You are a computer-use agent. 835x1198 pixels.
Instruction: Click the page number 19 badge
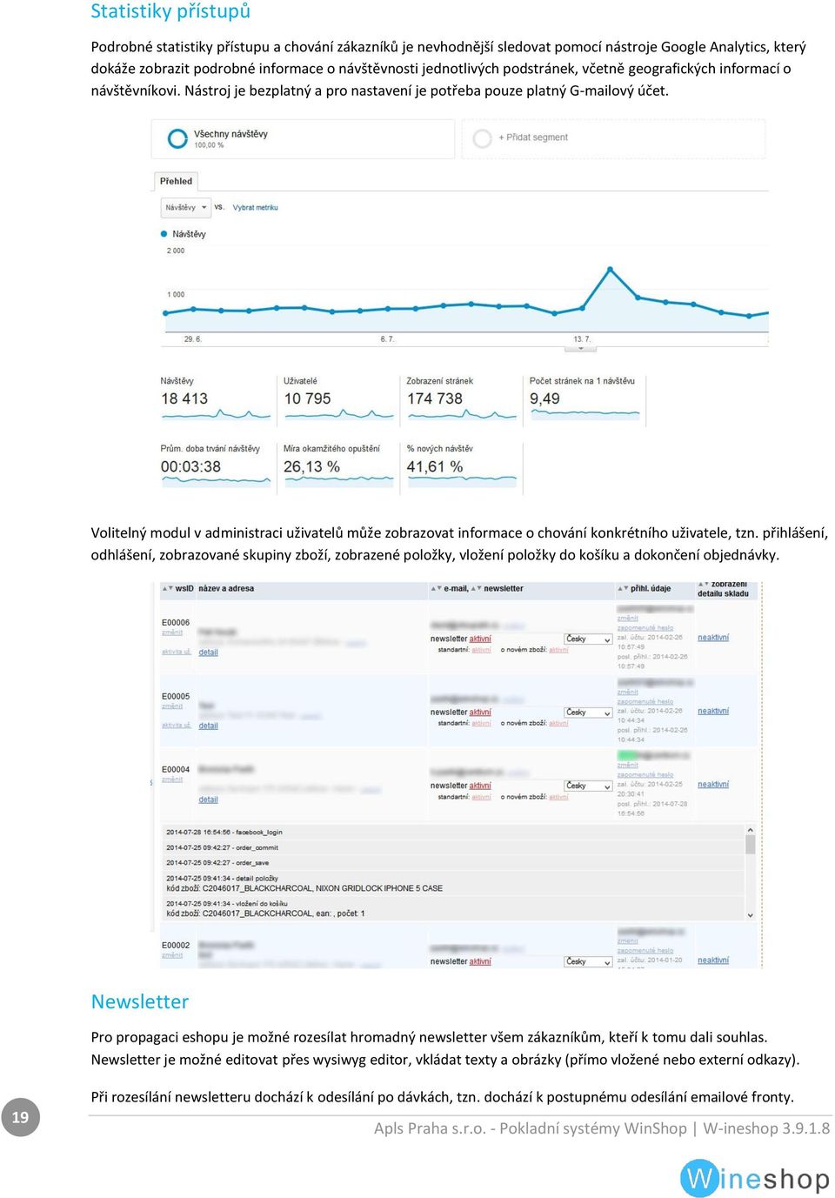[x=20, y=1117]
